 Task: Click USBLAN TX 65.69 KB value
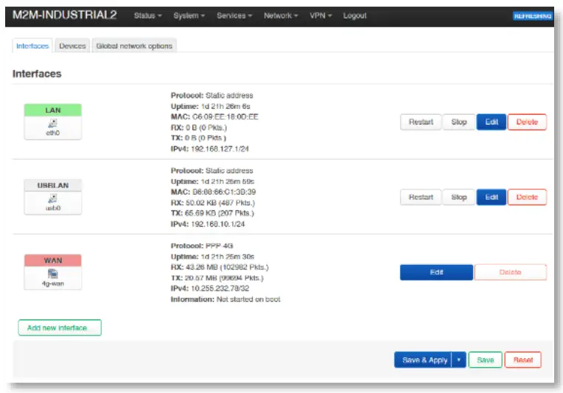click(x=219, y=213)
